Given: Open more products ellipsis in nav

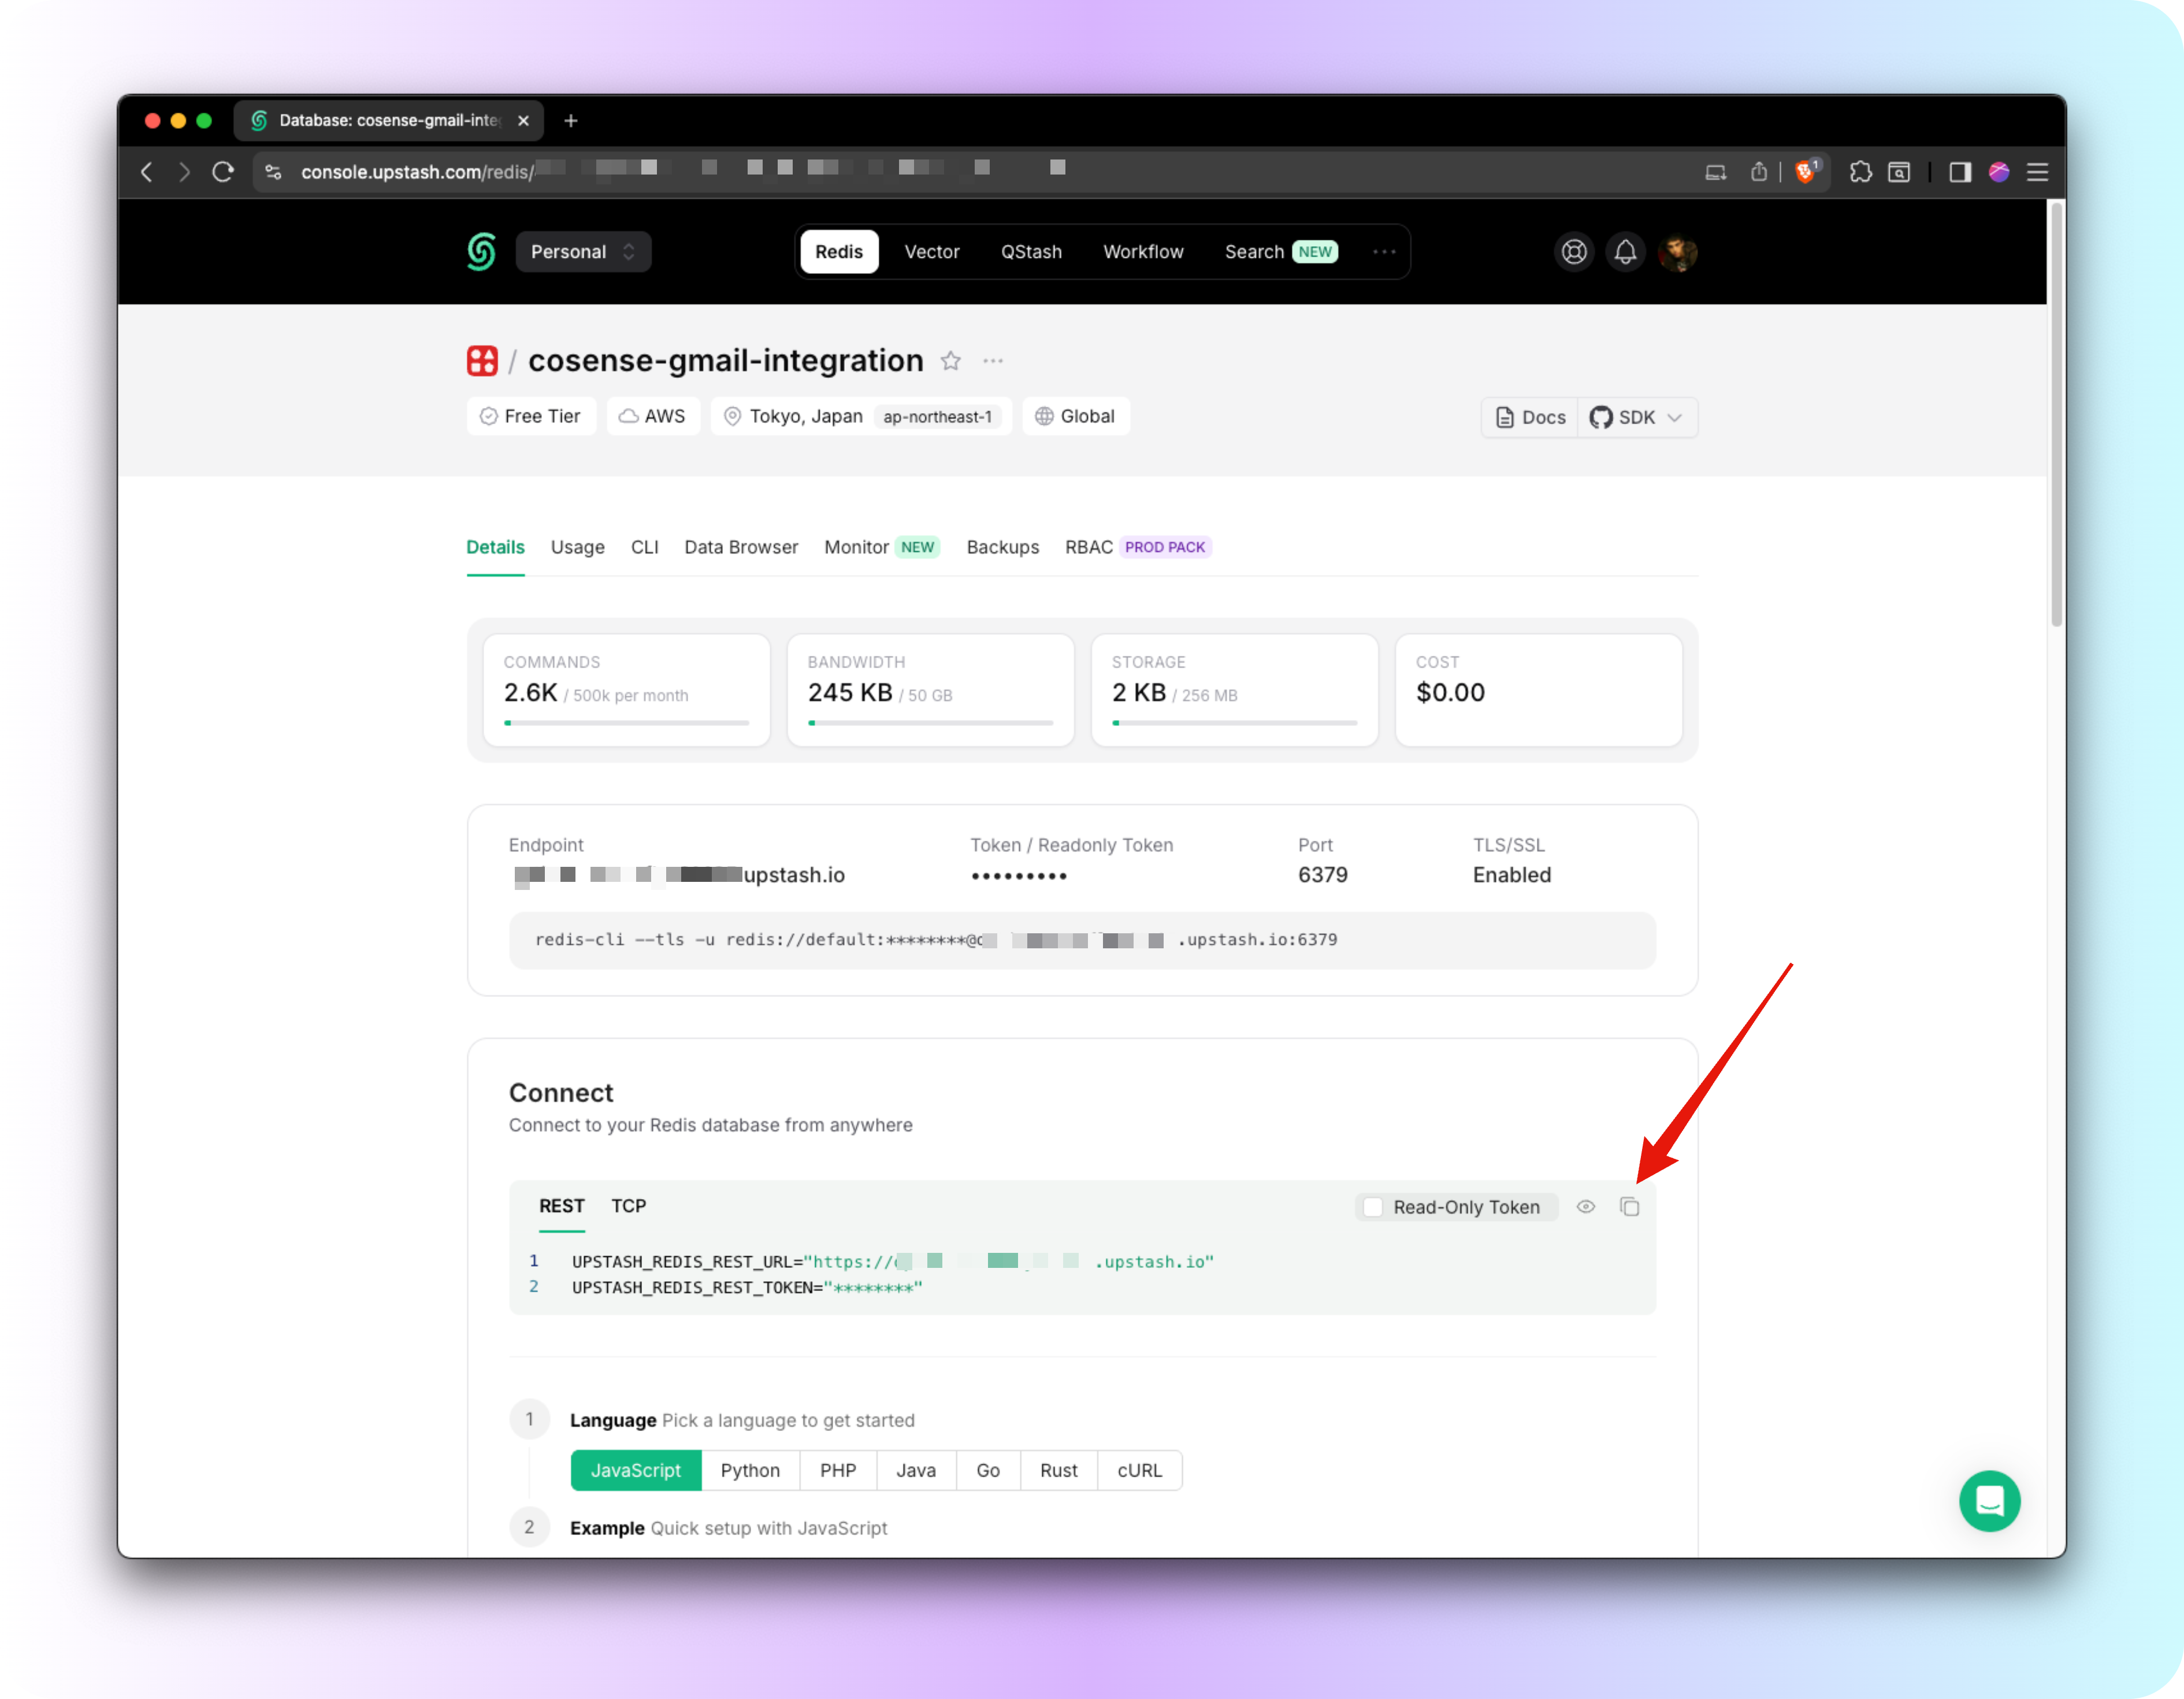Looking at the screenshot, I should pos(1383,252).
